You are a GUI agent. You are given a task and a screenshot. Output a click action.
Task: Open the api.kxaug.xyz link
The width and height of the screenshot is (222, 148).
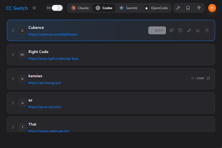pos(45,83)
